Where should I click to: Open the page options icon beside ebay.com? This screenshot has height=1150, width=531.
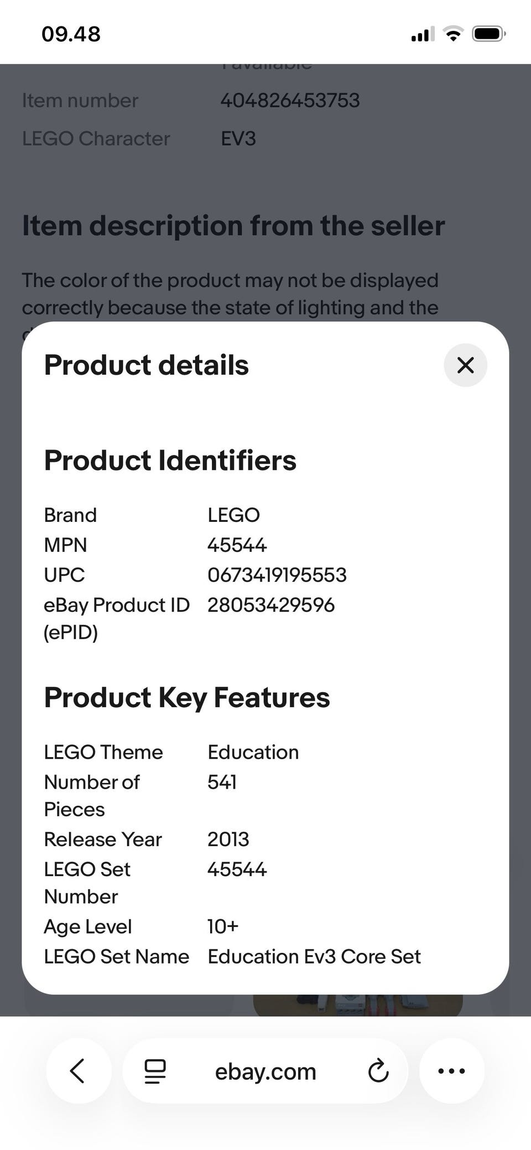(155, 1071)
